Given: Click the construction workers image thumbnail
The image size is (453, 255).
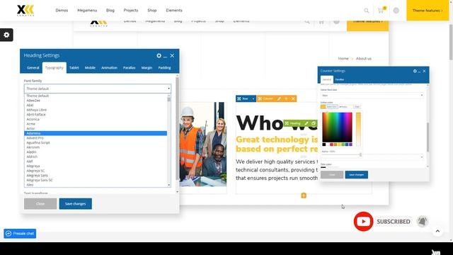Looking at the screenshot, I should [203, 144].
